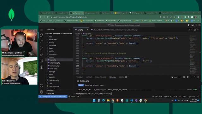Open notifications bell in status bar
The image size is (202, 114).
[x=198, y=97]
